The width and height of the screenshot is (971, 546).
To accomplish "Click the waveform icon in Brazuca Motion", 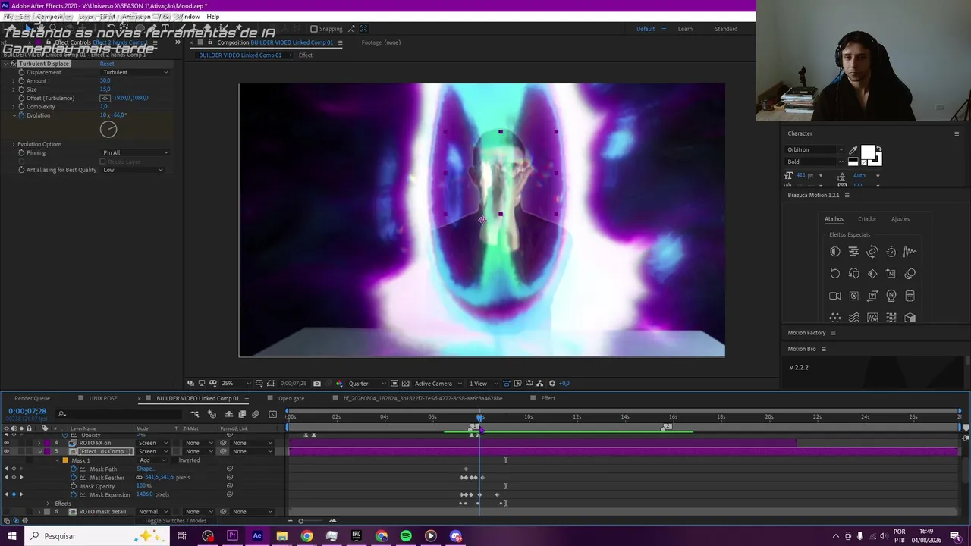I will tap(910, 252).
